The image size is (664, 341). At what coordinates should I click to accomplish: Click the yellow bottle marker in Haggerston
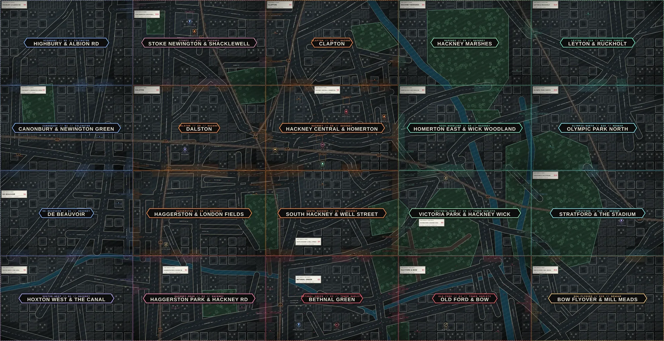[x=166, y=244]
